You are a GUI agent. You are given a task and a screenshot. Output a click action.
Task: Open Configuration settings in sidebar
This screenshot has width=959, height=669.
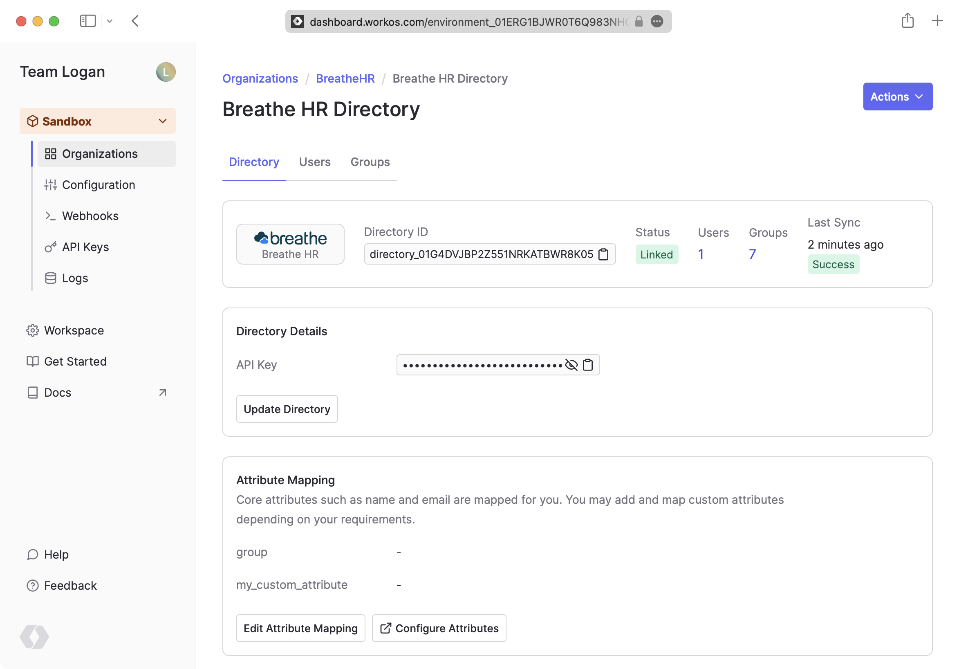(98, 185)
